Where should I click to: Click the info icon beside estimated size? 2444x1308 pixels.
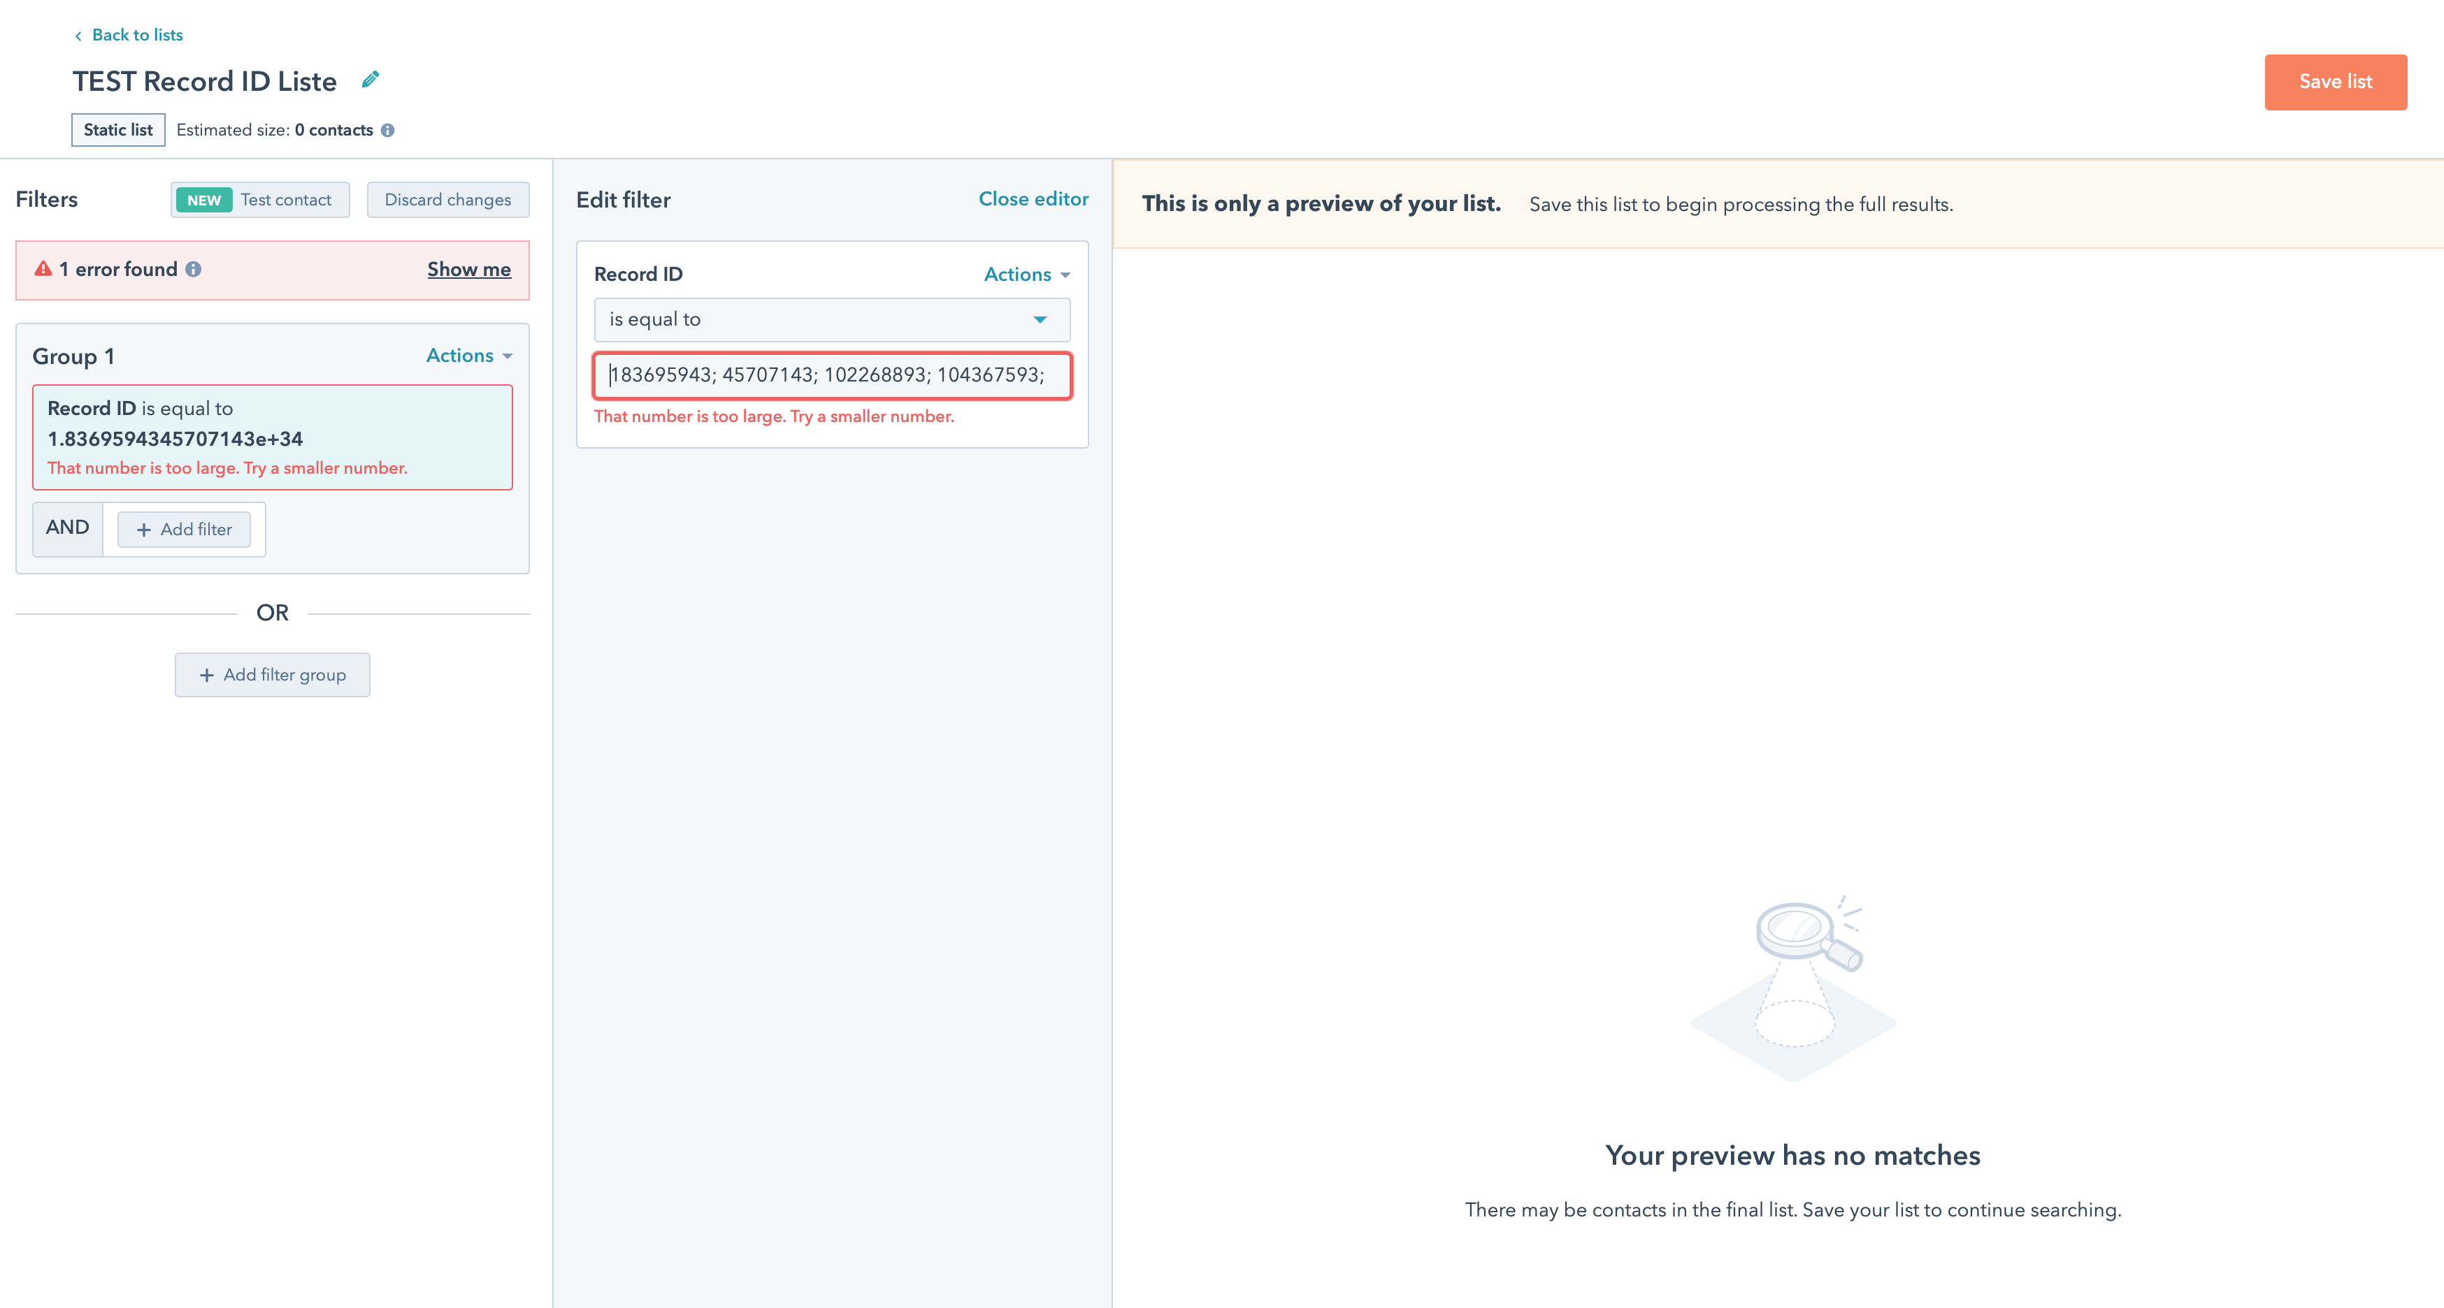[x=389, y=130]
